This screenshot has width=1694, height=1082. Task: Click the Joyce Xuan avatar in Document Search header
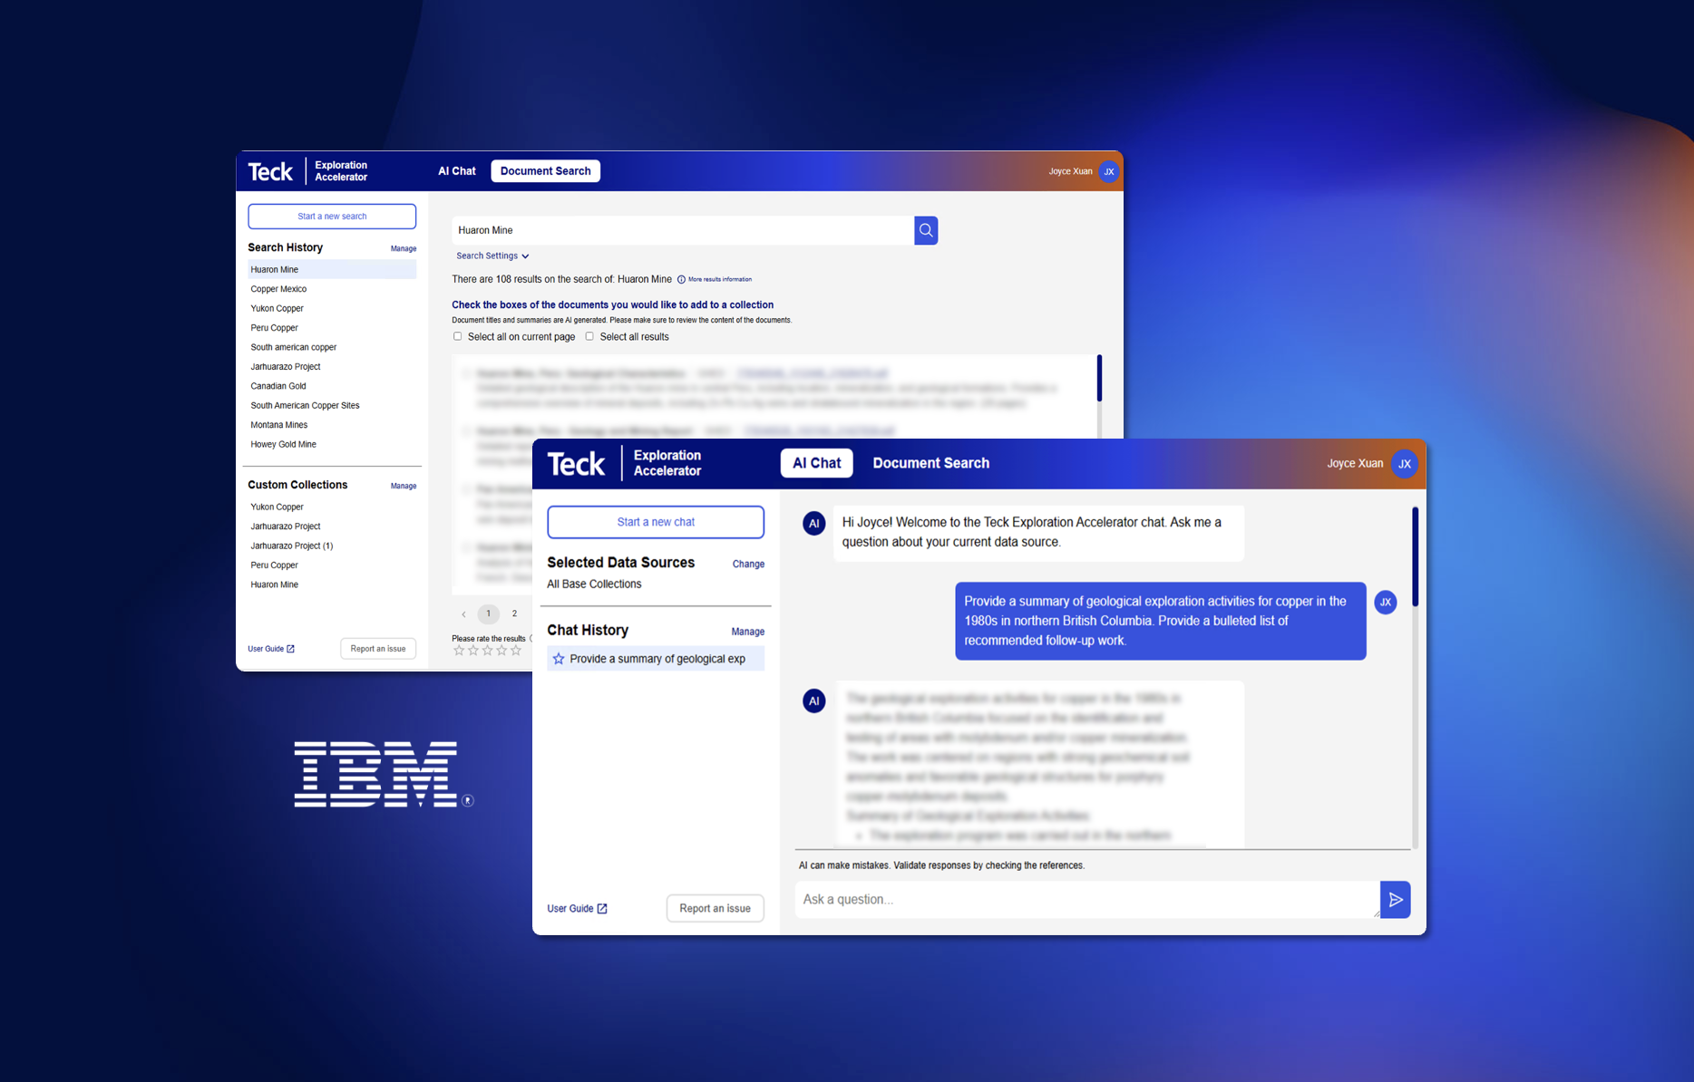point(1108,171)
